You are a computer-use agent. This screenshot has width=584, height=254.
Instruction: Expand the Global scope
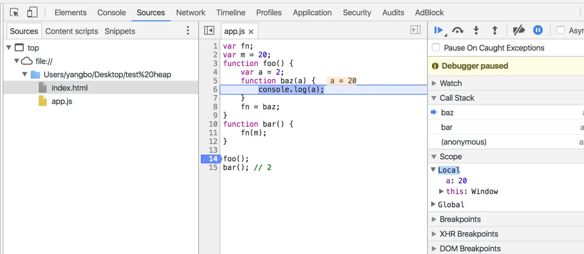[433, 204]
